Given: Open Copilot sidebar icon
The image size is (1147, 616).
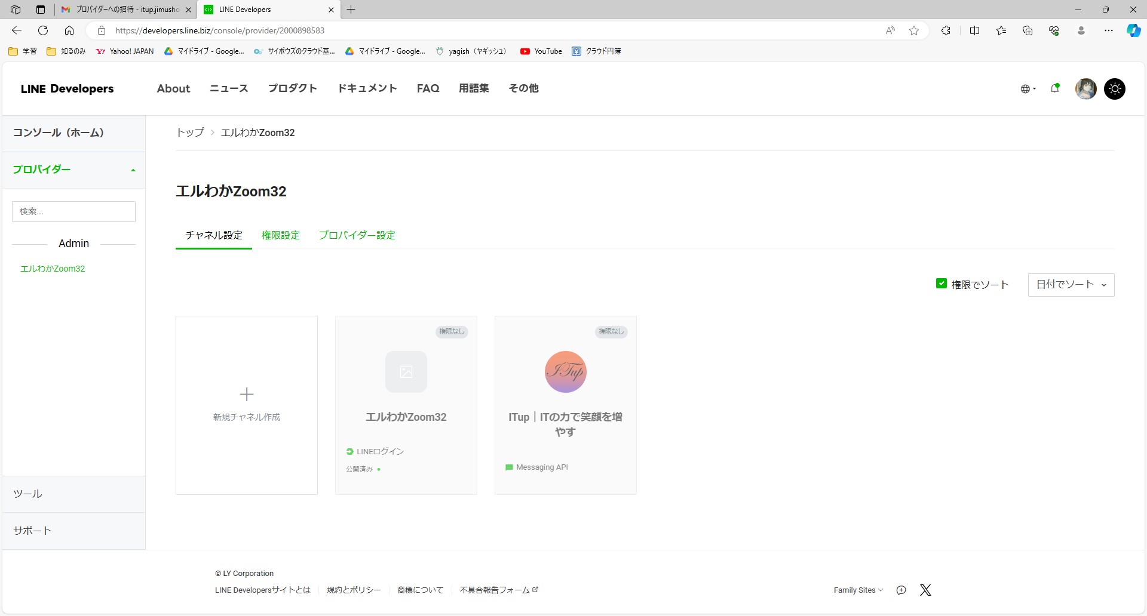Looking at the screenshot, I should (x=1133, y=30).
